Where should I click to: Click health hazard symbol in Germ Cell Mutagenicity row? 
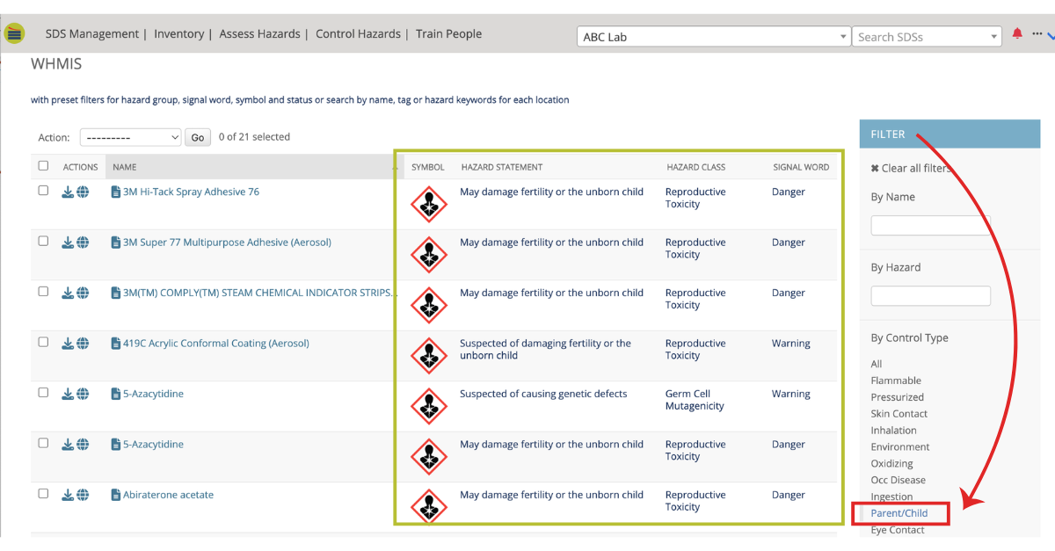[x=429, y=407]
